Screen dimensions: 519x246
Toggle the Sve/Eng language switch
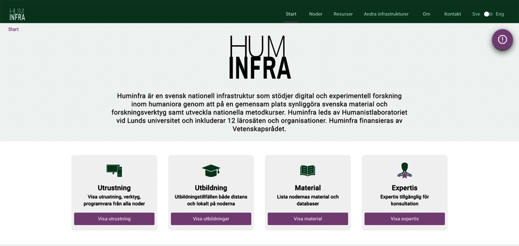[488, 14]
